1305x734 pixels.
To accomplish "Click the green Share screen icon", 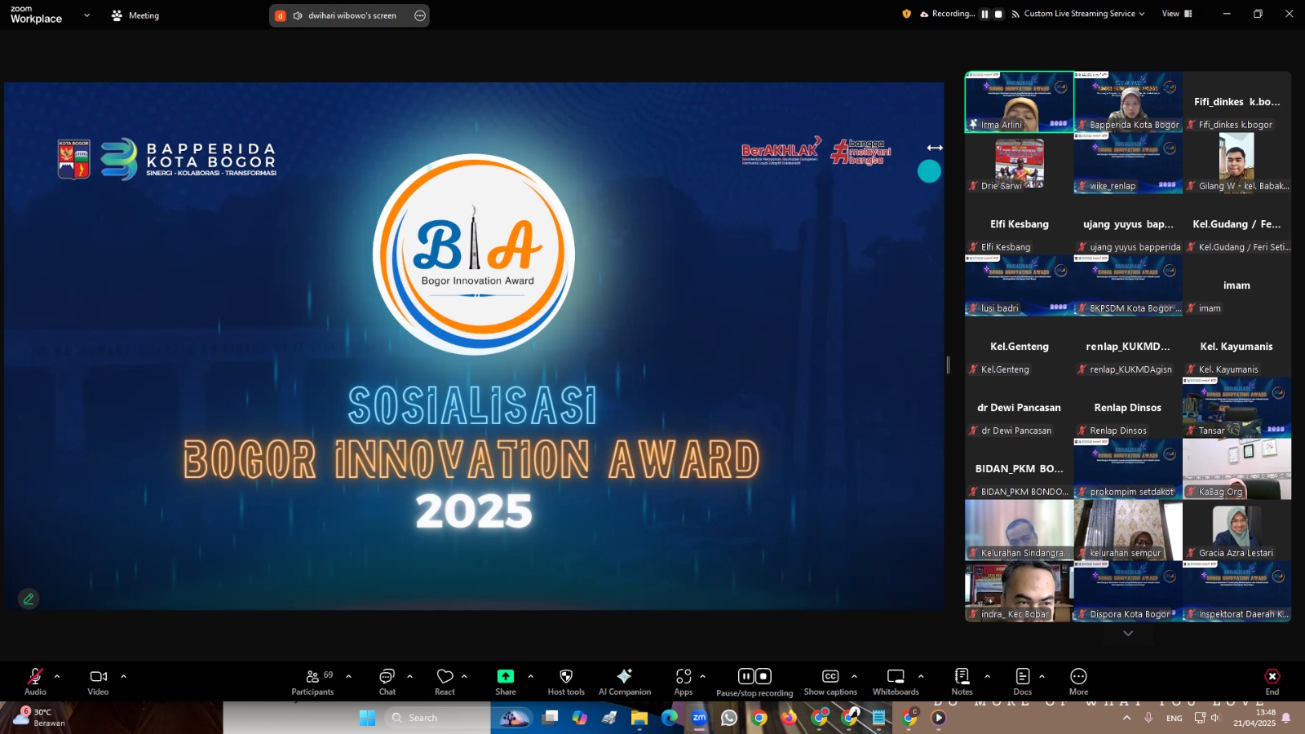I will pyautogui.click(x=506, y=676).
